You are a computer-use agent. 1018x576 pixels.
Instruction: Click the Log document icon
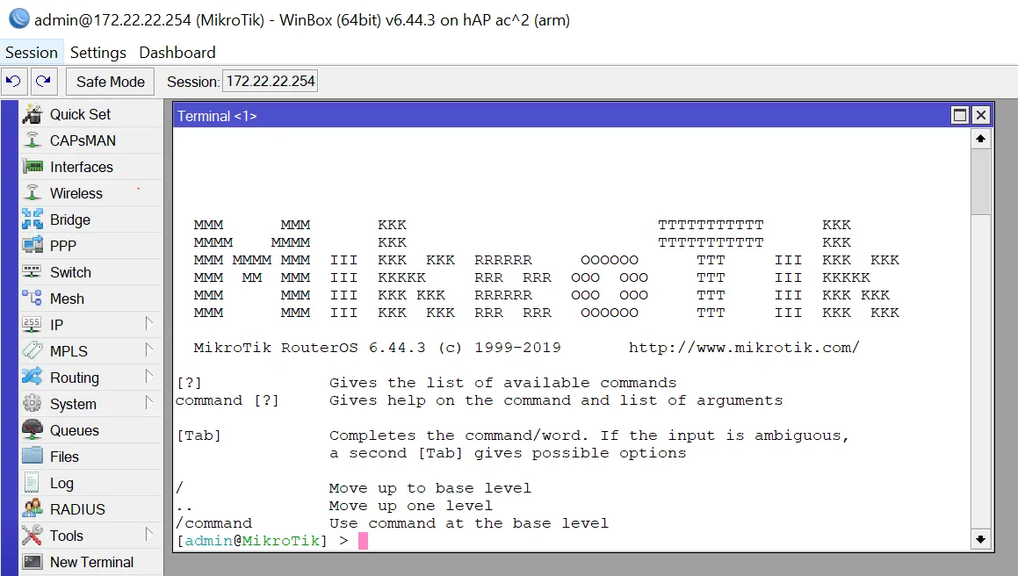pyautogui.click(x=32, y=483)
